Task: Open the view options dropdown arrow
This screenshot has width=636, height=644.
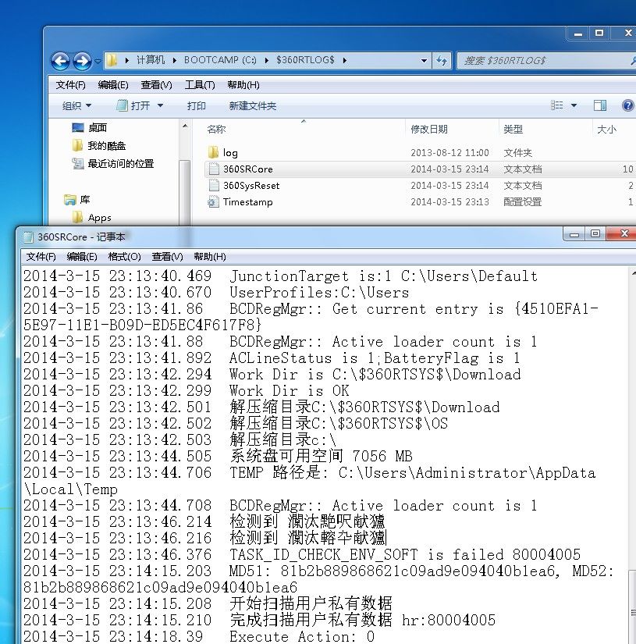Action: [574, 105]
